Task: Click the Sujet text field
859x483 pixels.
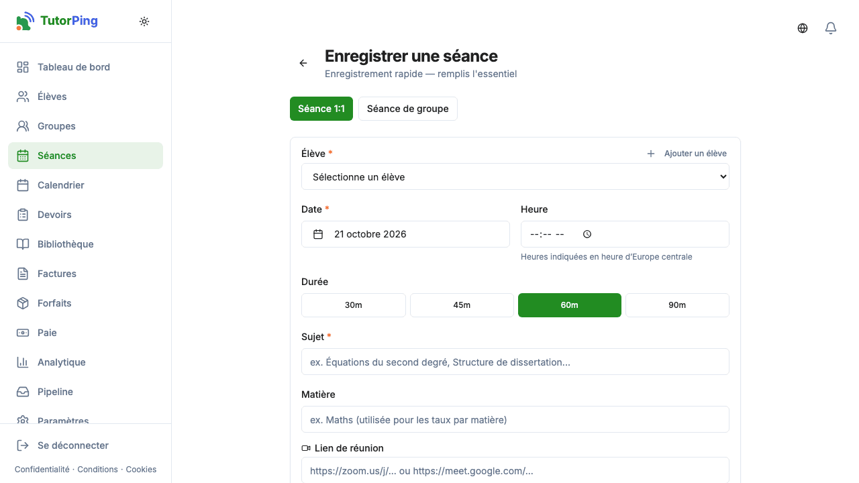Action: [515, 362]
